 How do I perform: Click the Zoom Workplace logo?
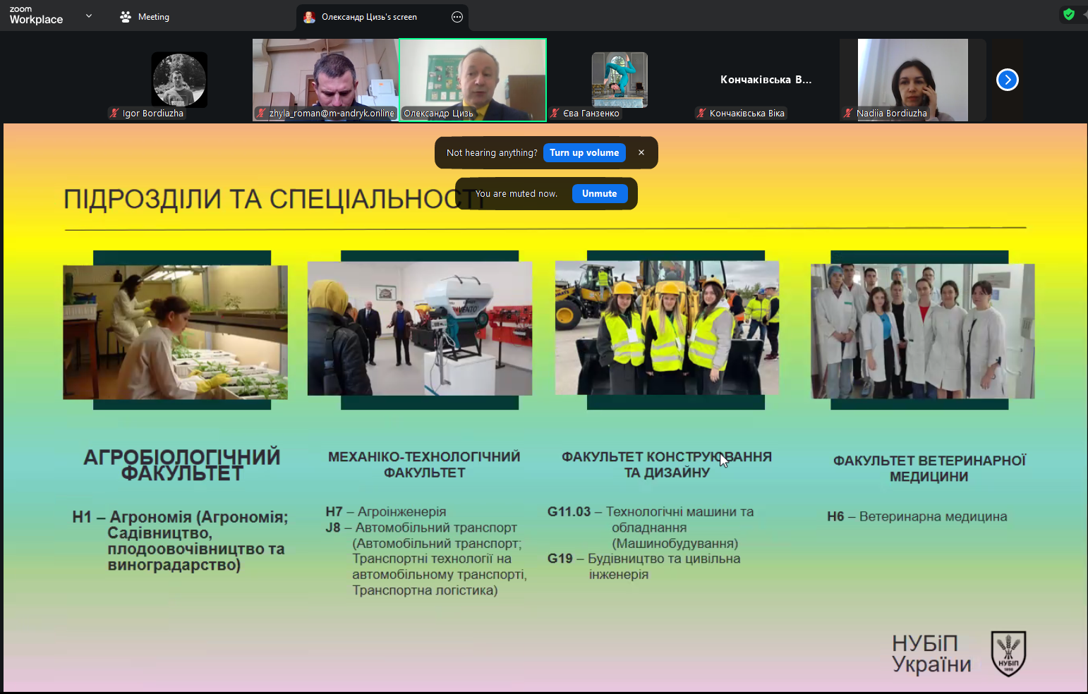point(36,16)
